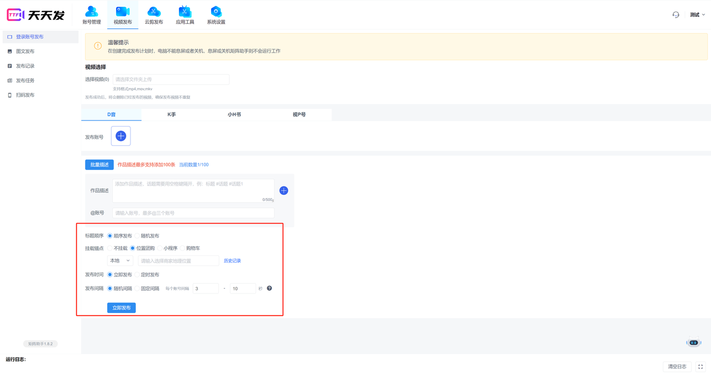Switch to the K手 platform tab

click(172, 114)
